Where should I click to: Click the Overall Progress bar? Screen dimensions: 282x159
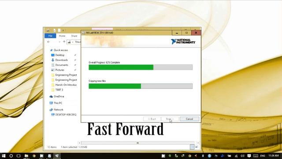tap(141, 67)
